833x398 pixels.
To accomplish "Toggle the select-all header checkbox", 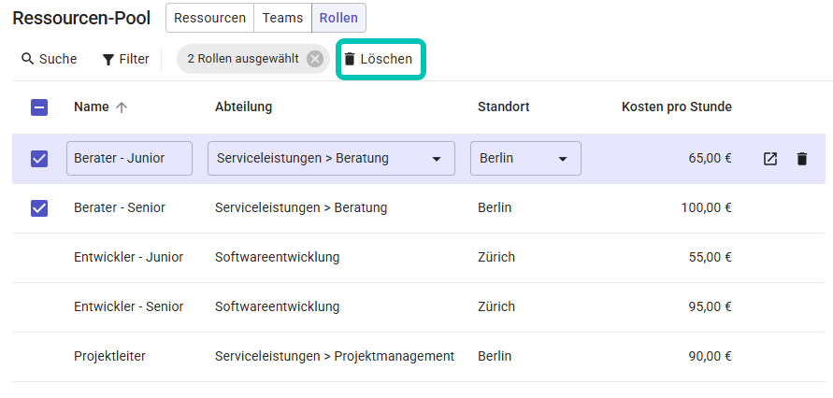I will pyautogui.click(x=39, y=107).
